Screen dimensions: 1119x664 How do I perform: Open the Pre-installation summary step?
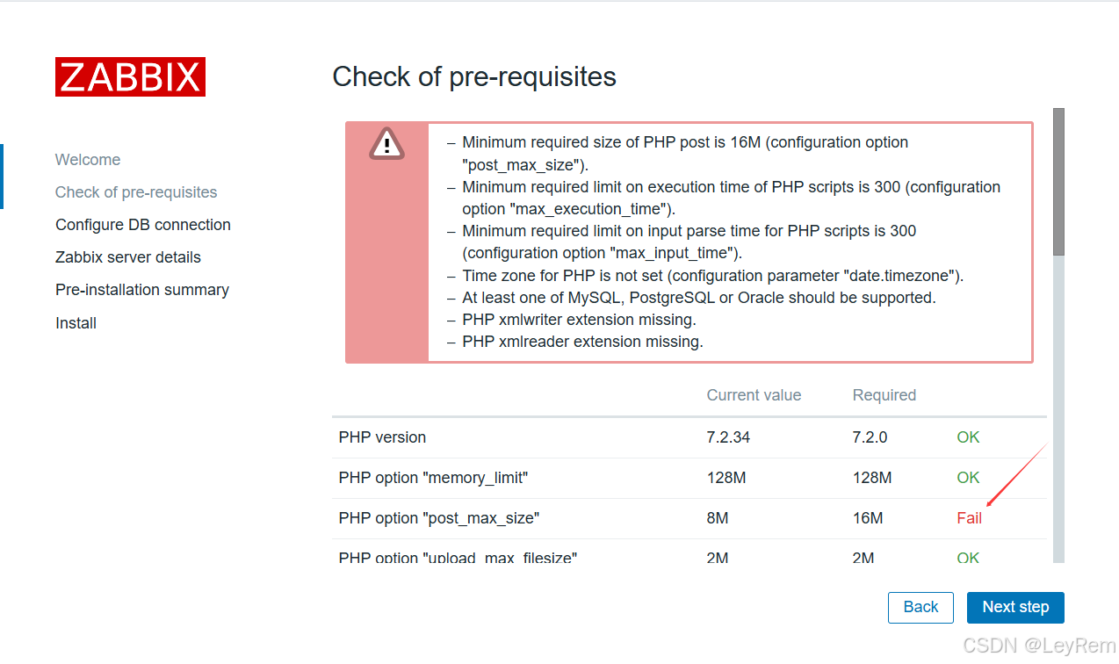[142, 290]
